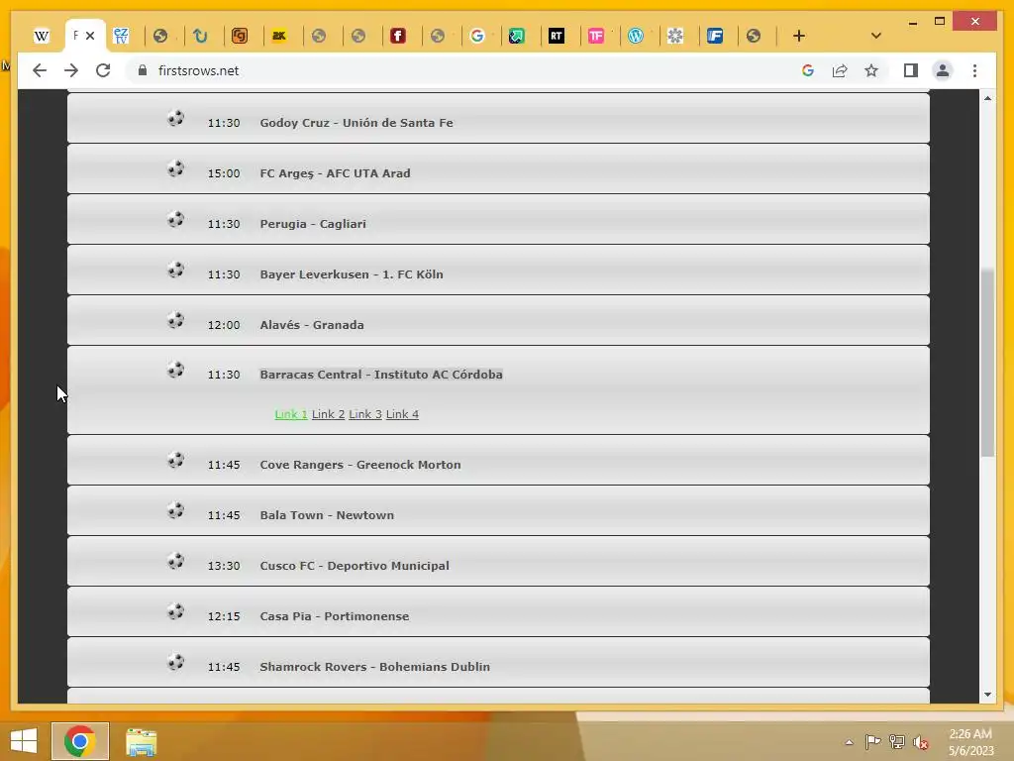Show hidden system tray icons
The height and width of the screenshot is (761, 1014).
pyautogui.click(x=849, y=742)
